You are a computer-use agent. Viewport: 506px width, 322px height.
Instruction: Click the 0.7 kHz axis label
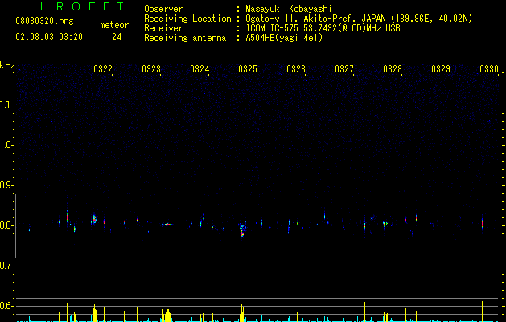click(x=6, y=266)
